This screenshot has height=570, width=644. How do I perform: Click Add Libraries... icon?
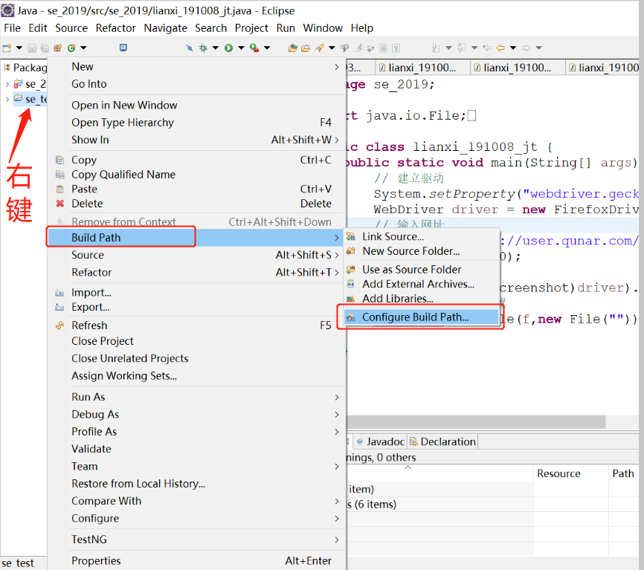(x=351, y=299)
